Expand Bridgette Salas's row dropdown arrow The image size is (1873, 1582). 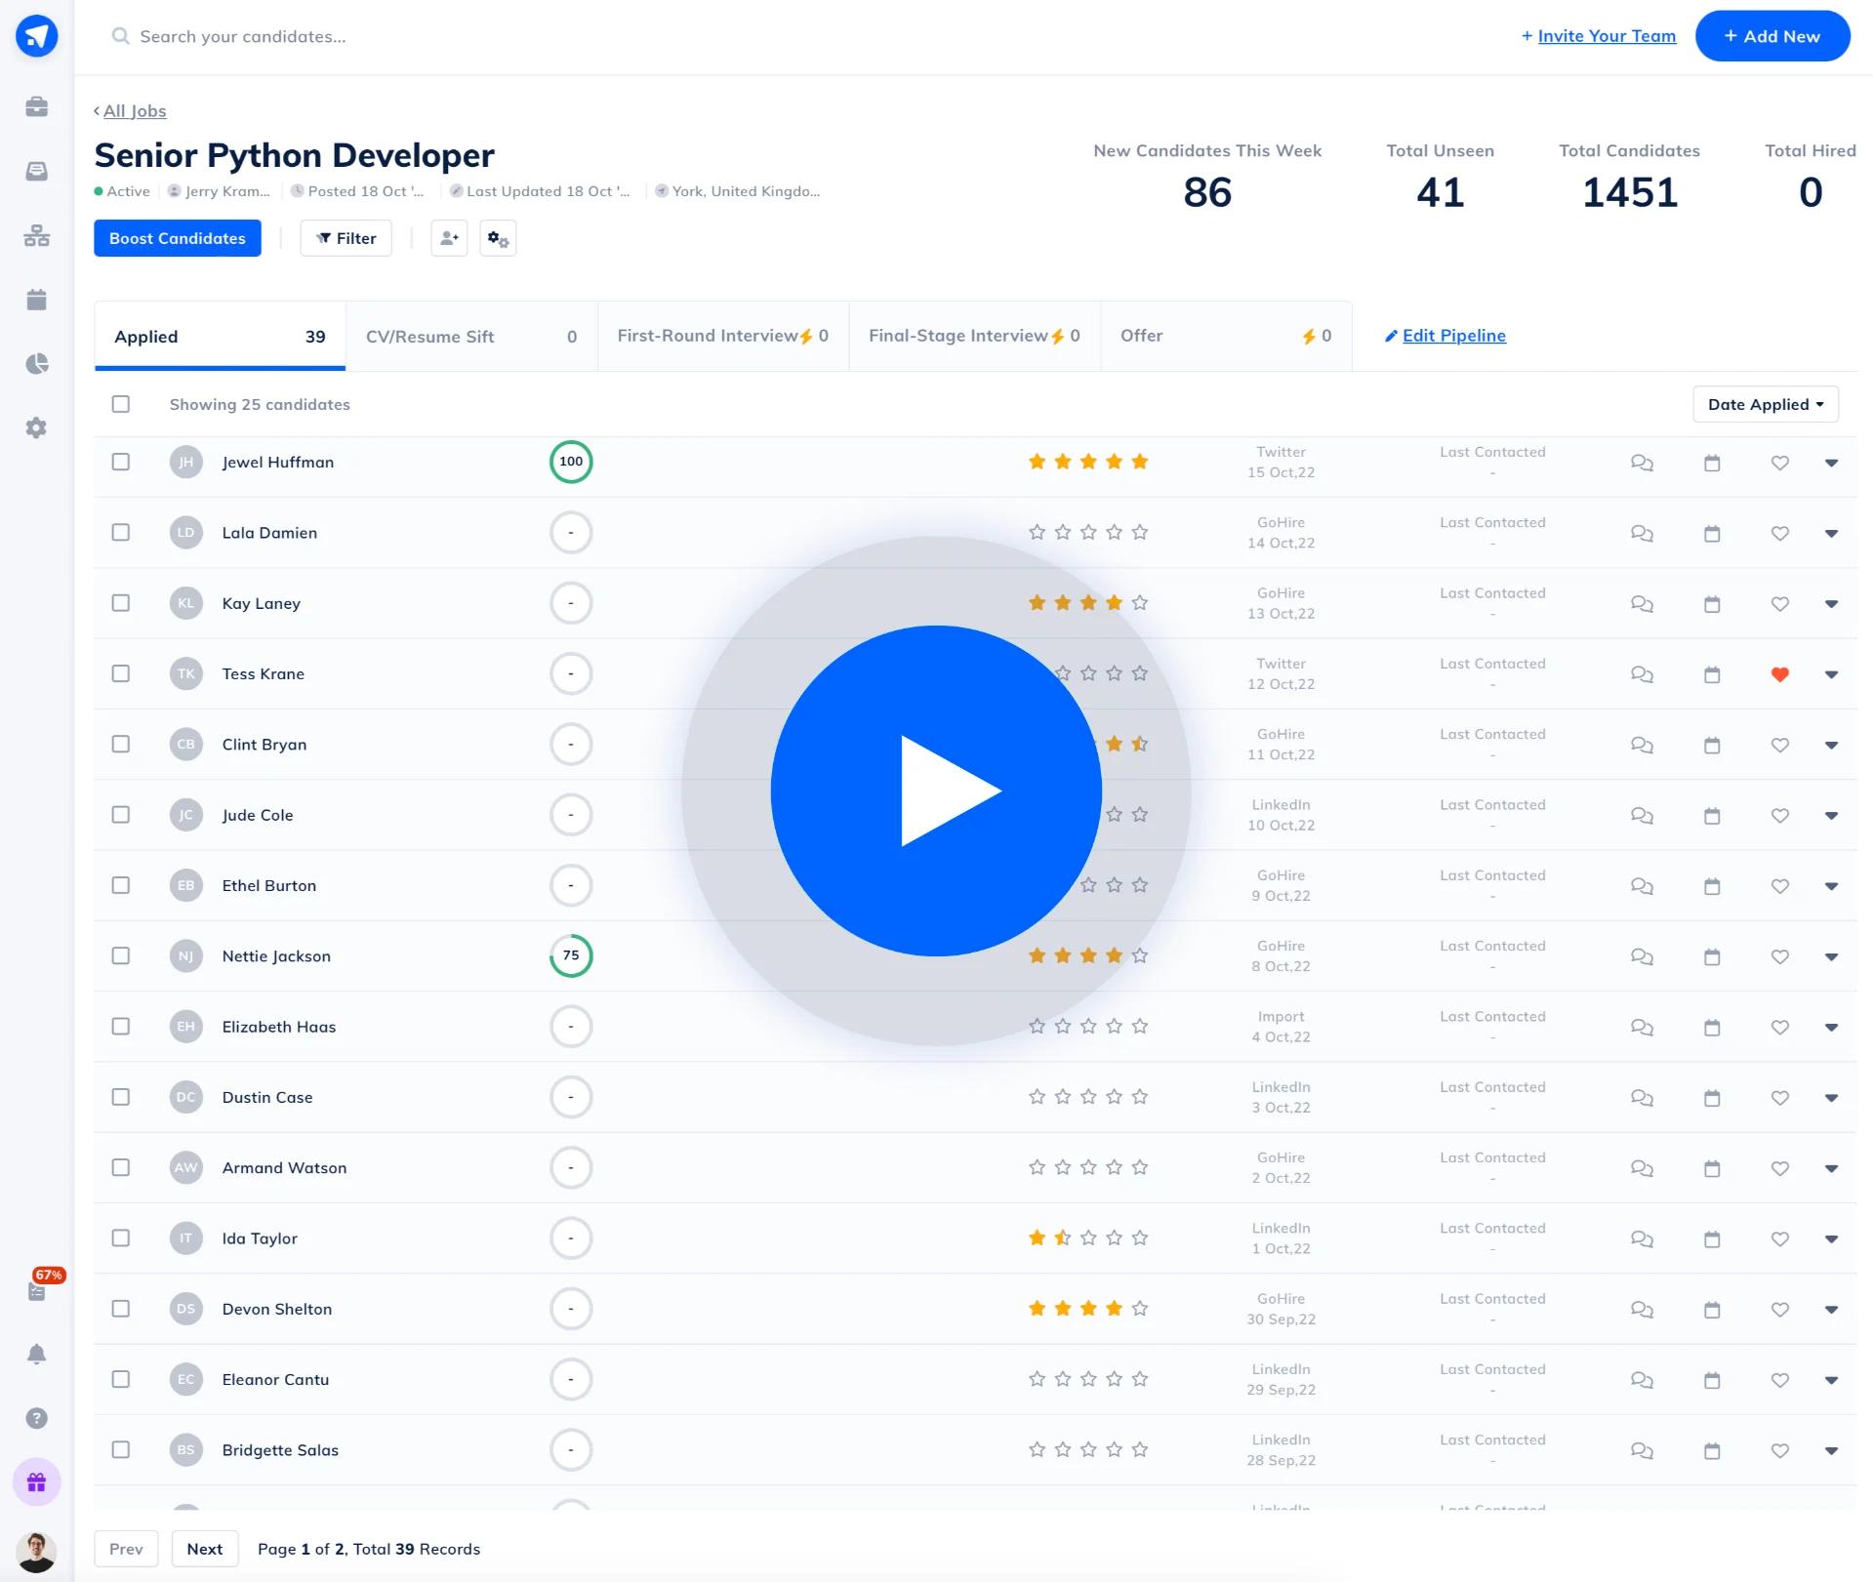[1831, 1451]
